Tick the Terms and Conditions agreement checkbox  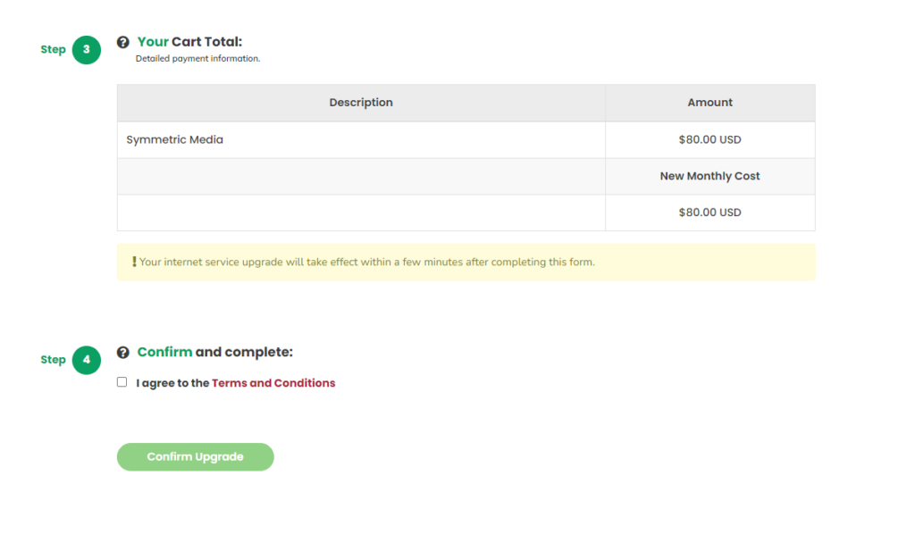tap(122, 382)
